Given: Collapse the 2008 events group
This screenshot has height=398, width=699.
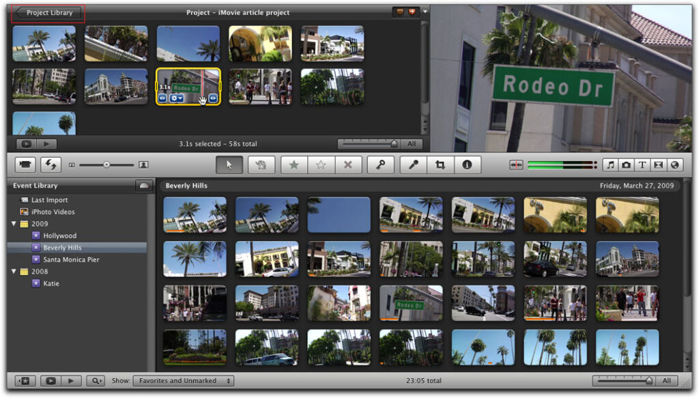Looking at the screenshot, I should pos(14,272).
